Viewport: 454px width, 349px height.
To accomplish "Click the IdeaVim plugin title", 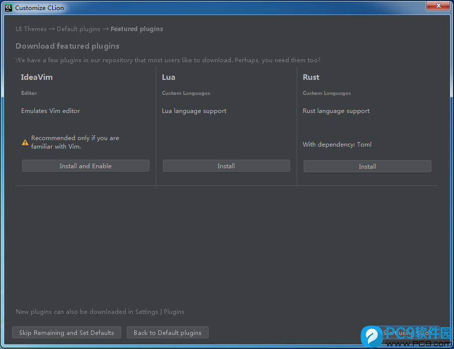I will click(x=37, y=77).
